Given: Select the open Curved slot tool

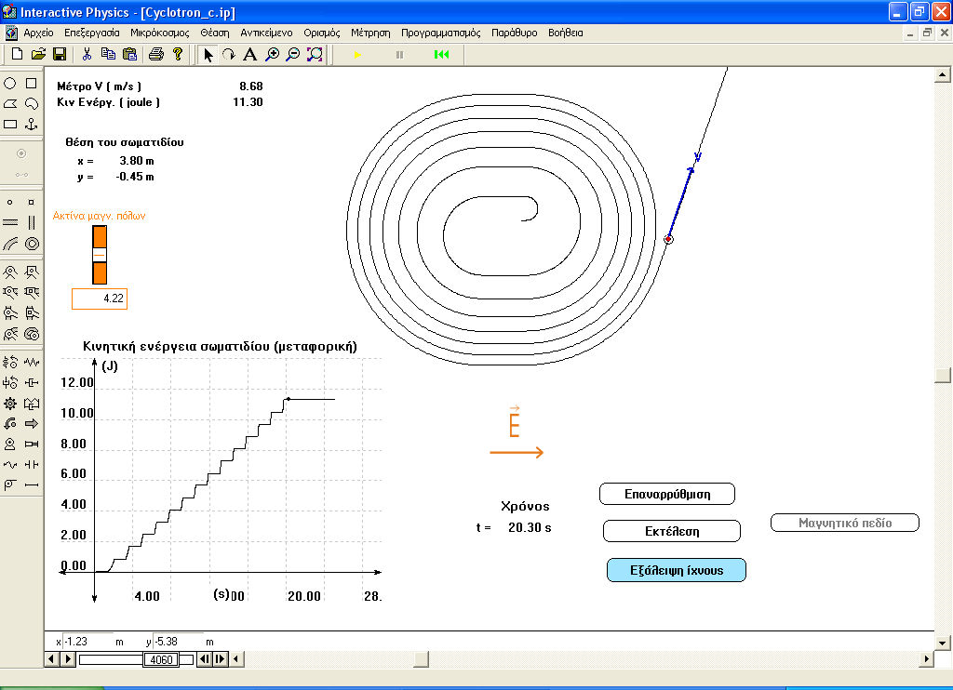Looking at the screenshot, I should pyautogui.click(x=10, y=244).
